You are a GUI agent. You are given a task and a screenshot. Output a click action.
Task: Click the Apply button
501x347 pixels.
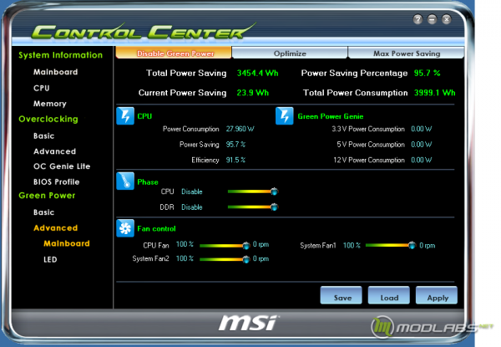(437, 295)
